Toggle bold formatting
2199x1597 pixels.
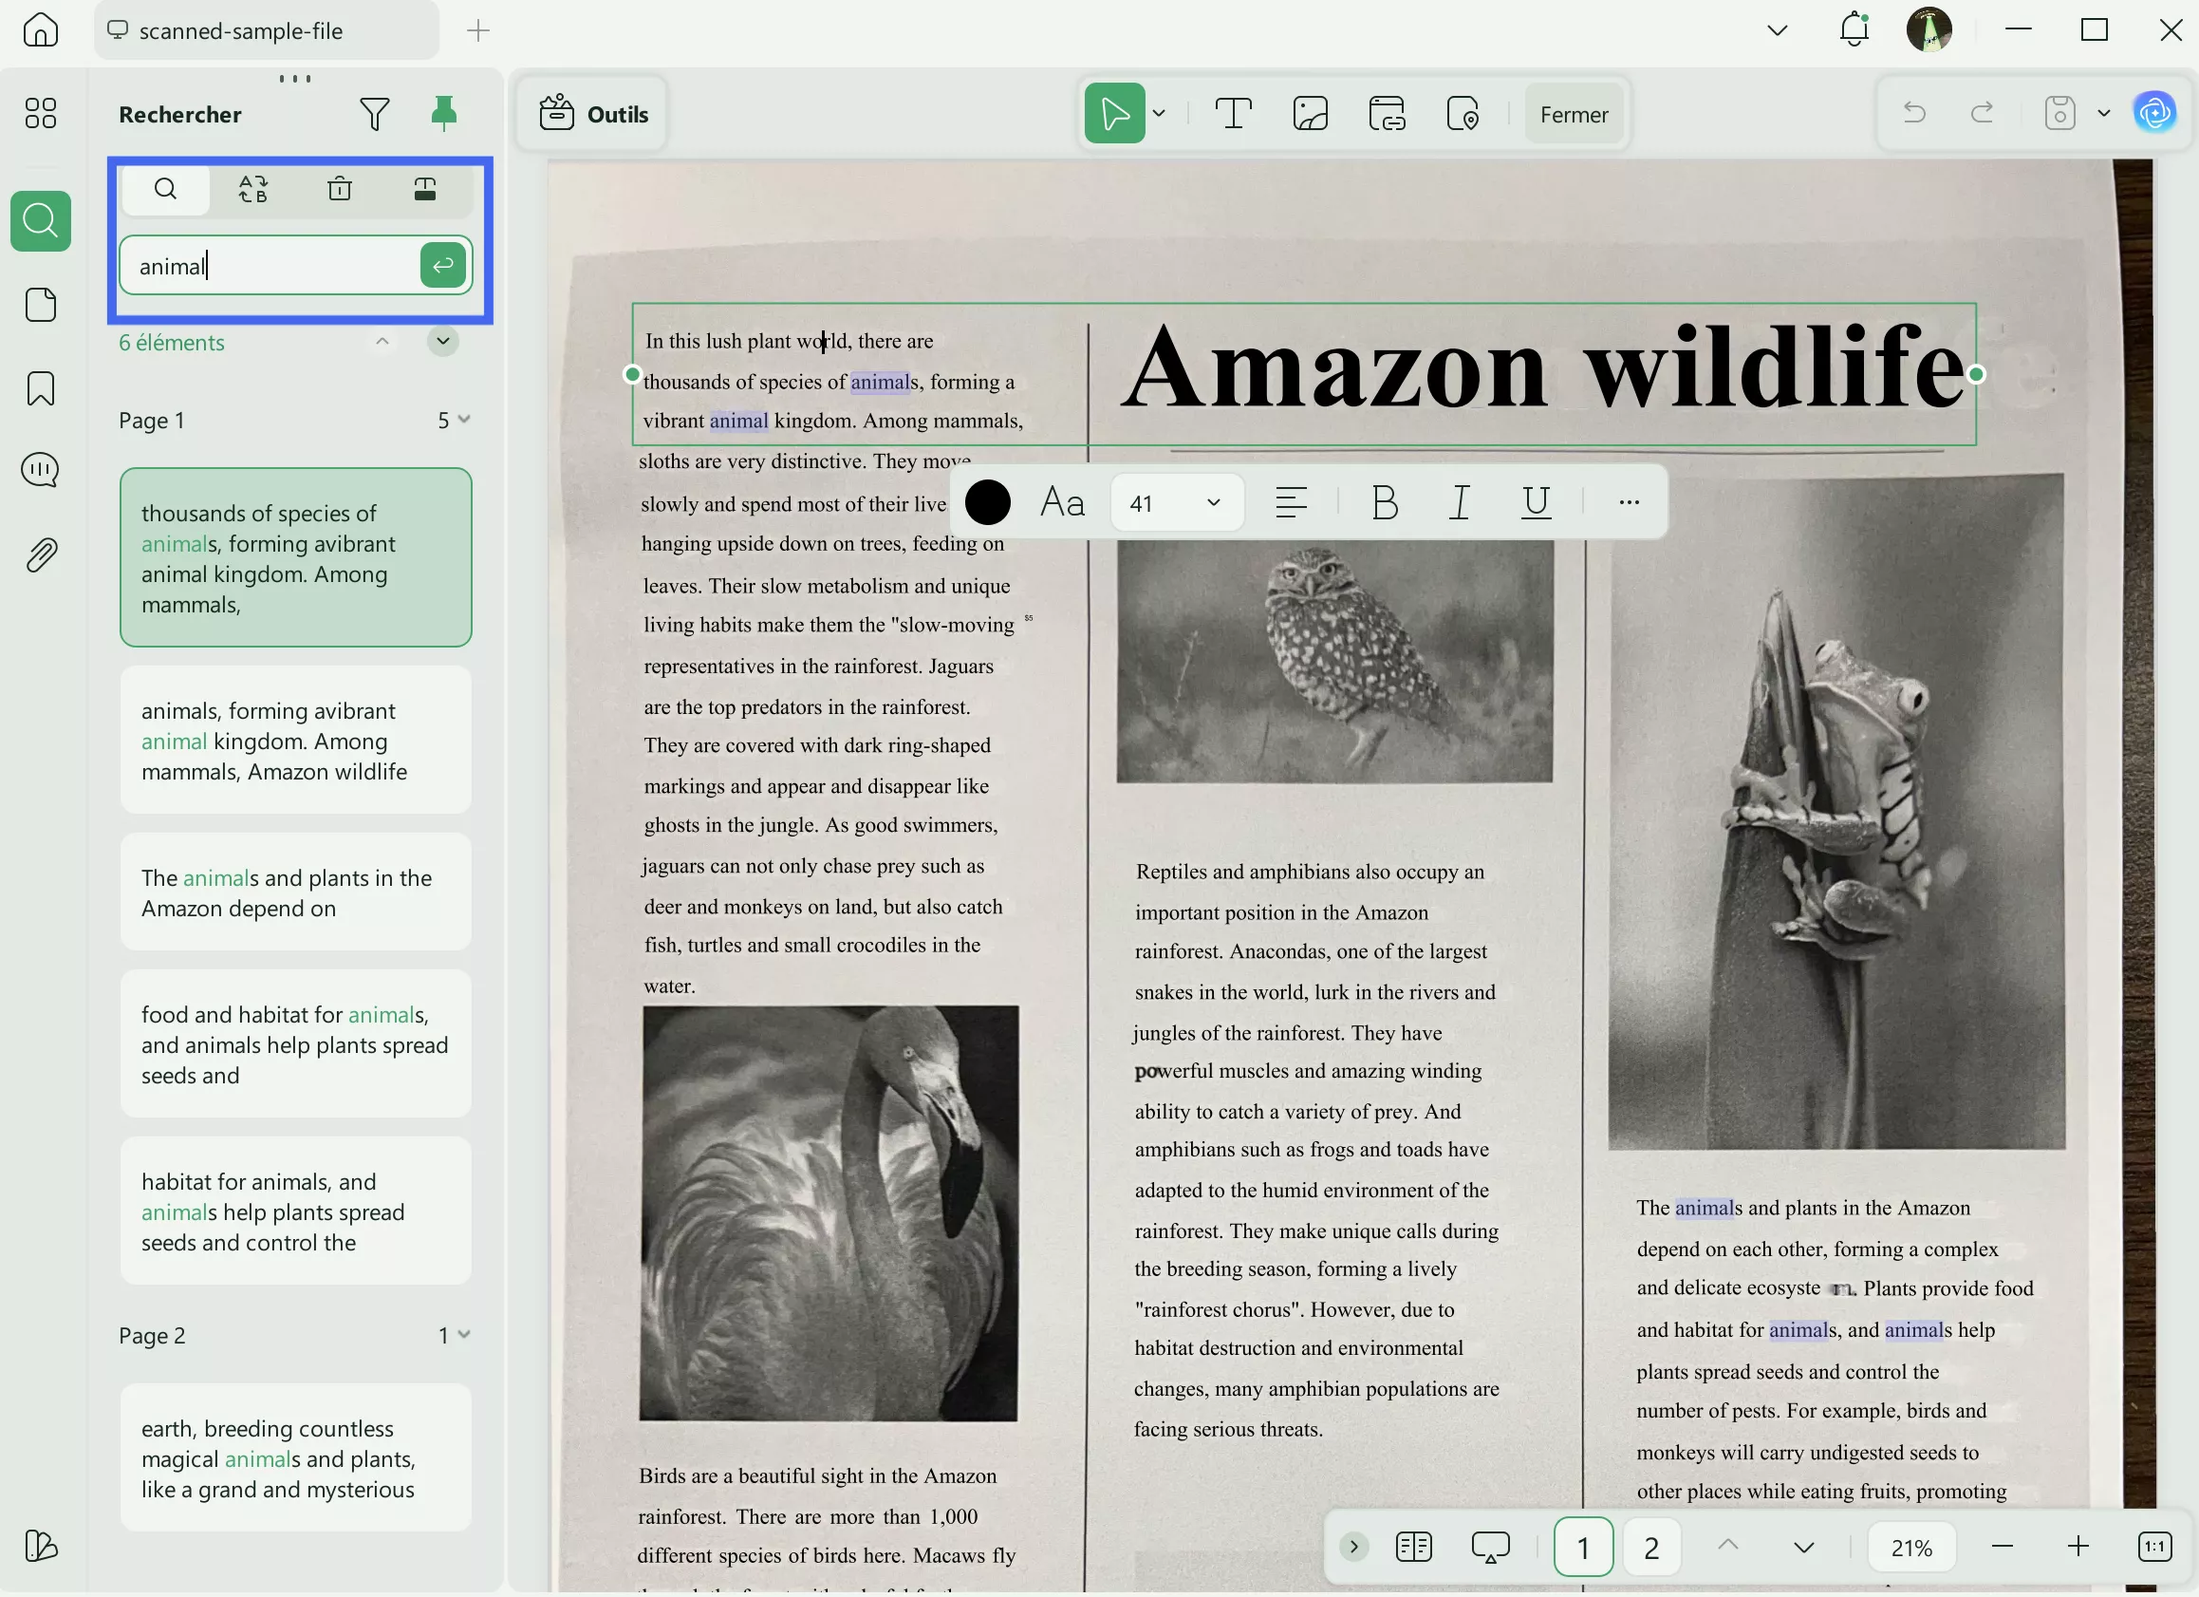click(x=1385, y=502)
